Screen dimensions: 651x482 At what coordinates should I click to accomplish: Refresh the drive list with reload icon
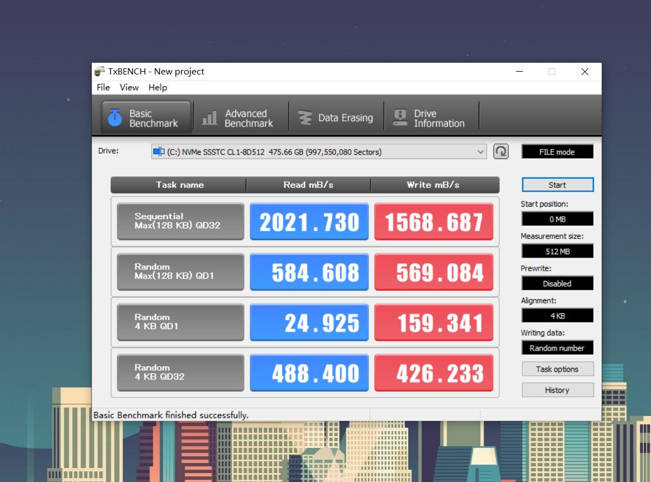[x=501, y=152]
